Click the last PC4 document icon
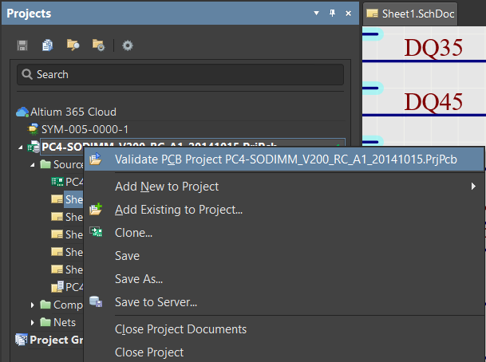The height and width of the screenshot is (362, 486). click(57, 287)
